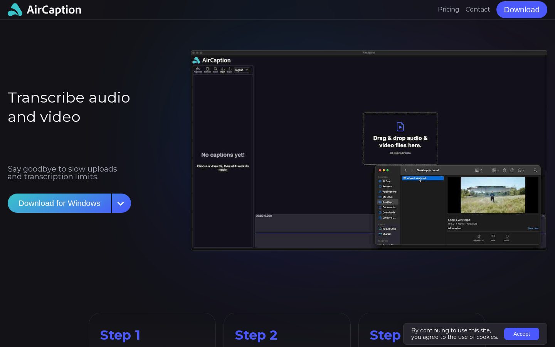The height and width of the screenshot is (347, 555).
Task: Select AirDrop in Finder sidebar
Action: [x=385, y=181]
